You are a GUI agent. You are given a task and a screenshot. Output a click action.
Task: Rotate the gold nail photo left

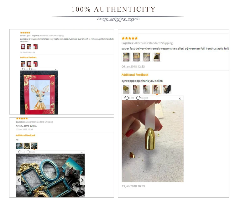(x=127, y=98)
